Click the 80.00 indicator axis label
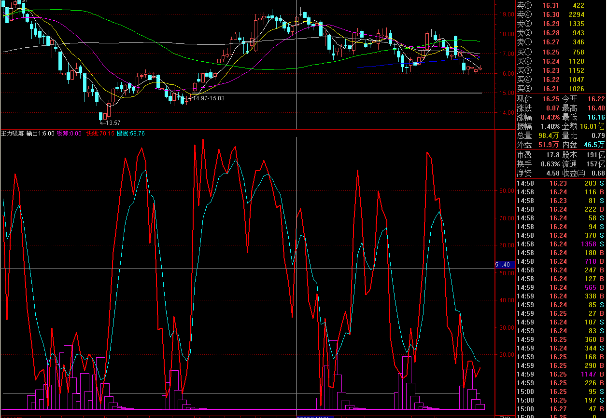Image resolution: width=607 pixels, height=418 pixels. (x=507, y=191)
